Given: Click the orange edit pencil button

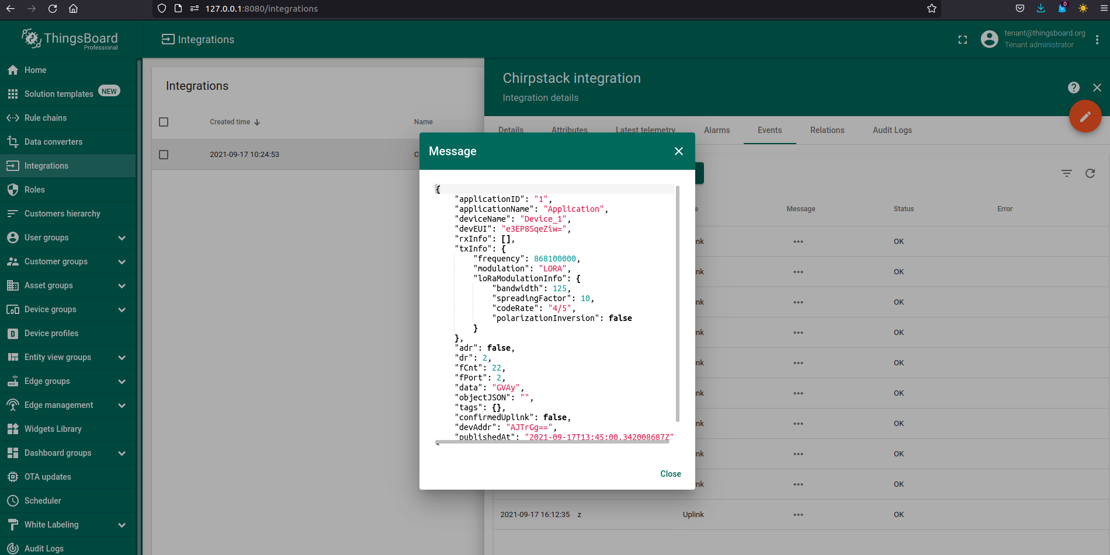Looking at the screenshot, I should 1085,117.
